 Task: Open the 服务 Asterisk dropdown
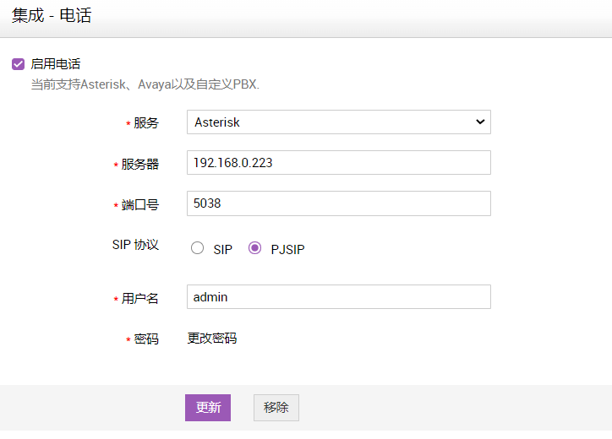click(339, 122)
